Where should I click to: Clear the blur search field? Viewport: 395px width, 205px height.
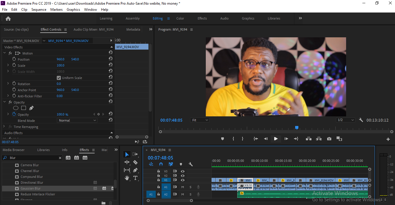(x=60, y=158)
